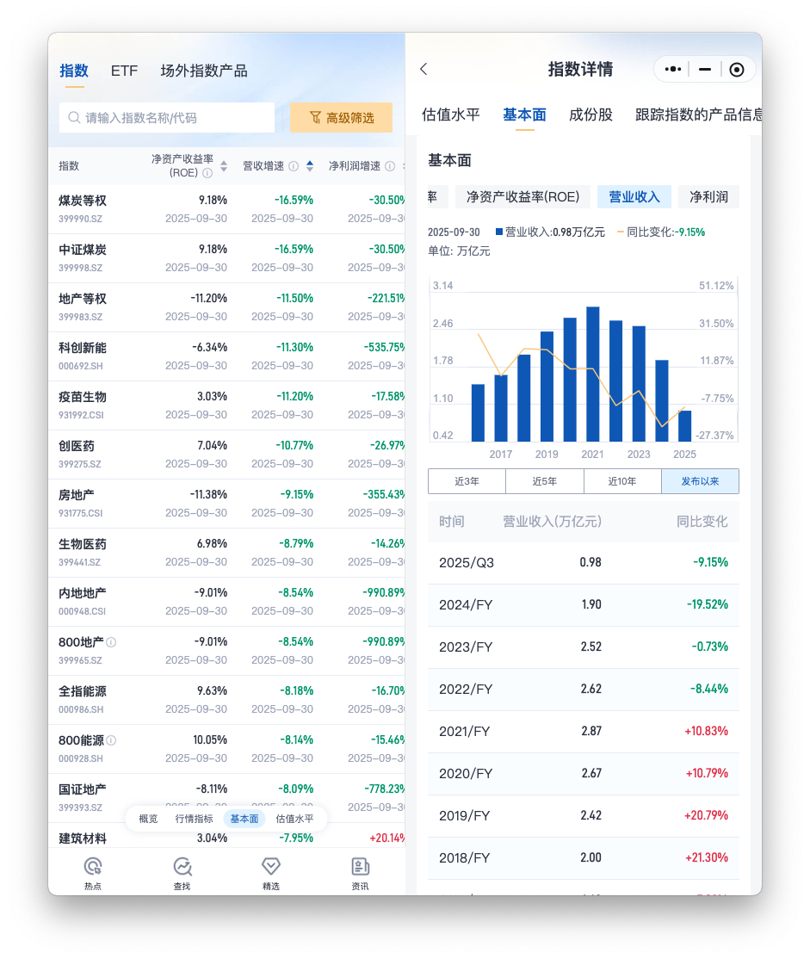Click the 营业收入 blue legend swatch
Screen dimensions: 810x959
pyautogui.click(x=499, y=232)
